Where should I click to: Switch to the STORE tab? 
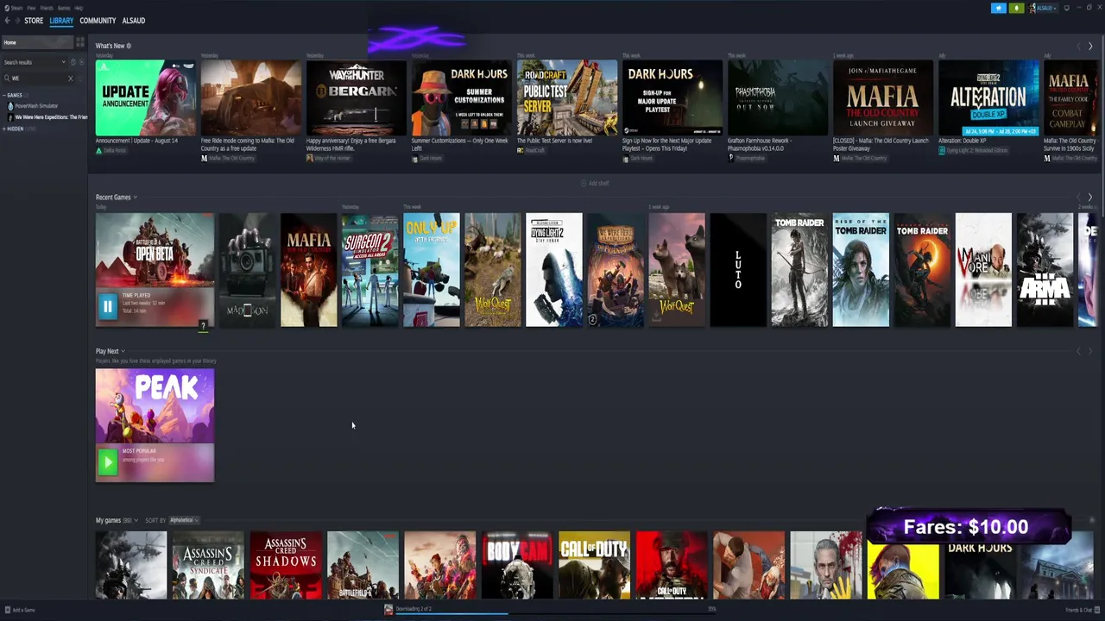34,21
